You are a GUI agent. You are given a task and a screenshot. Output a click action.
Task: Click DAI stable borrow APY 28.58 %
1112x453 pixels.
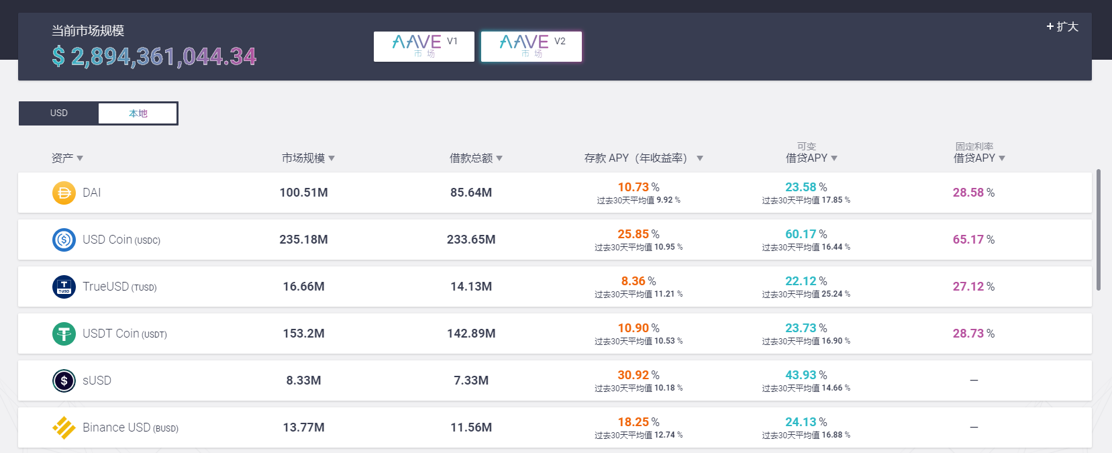[x=974, y=193]
